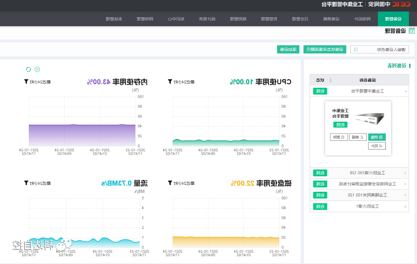
Task: Click the green 详情 button on device card
Action: [x=377, y=137]
